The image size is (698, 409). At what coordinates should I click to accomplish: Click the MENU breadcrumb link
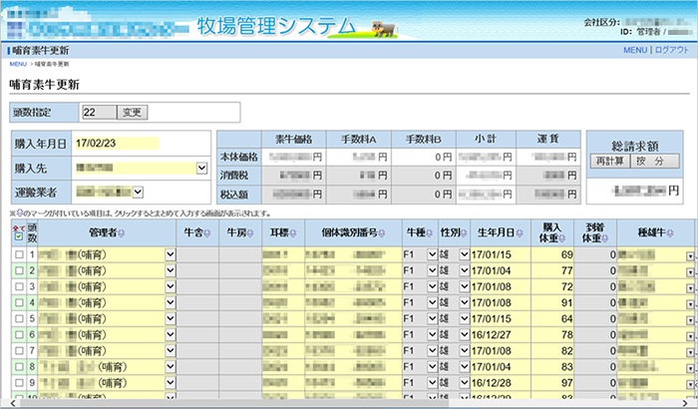(x=17, y=64)
